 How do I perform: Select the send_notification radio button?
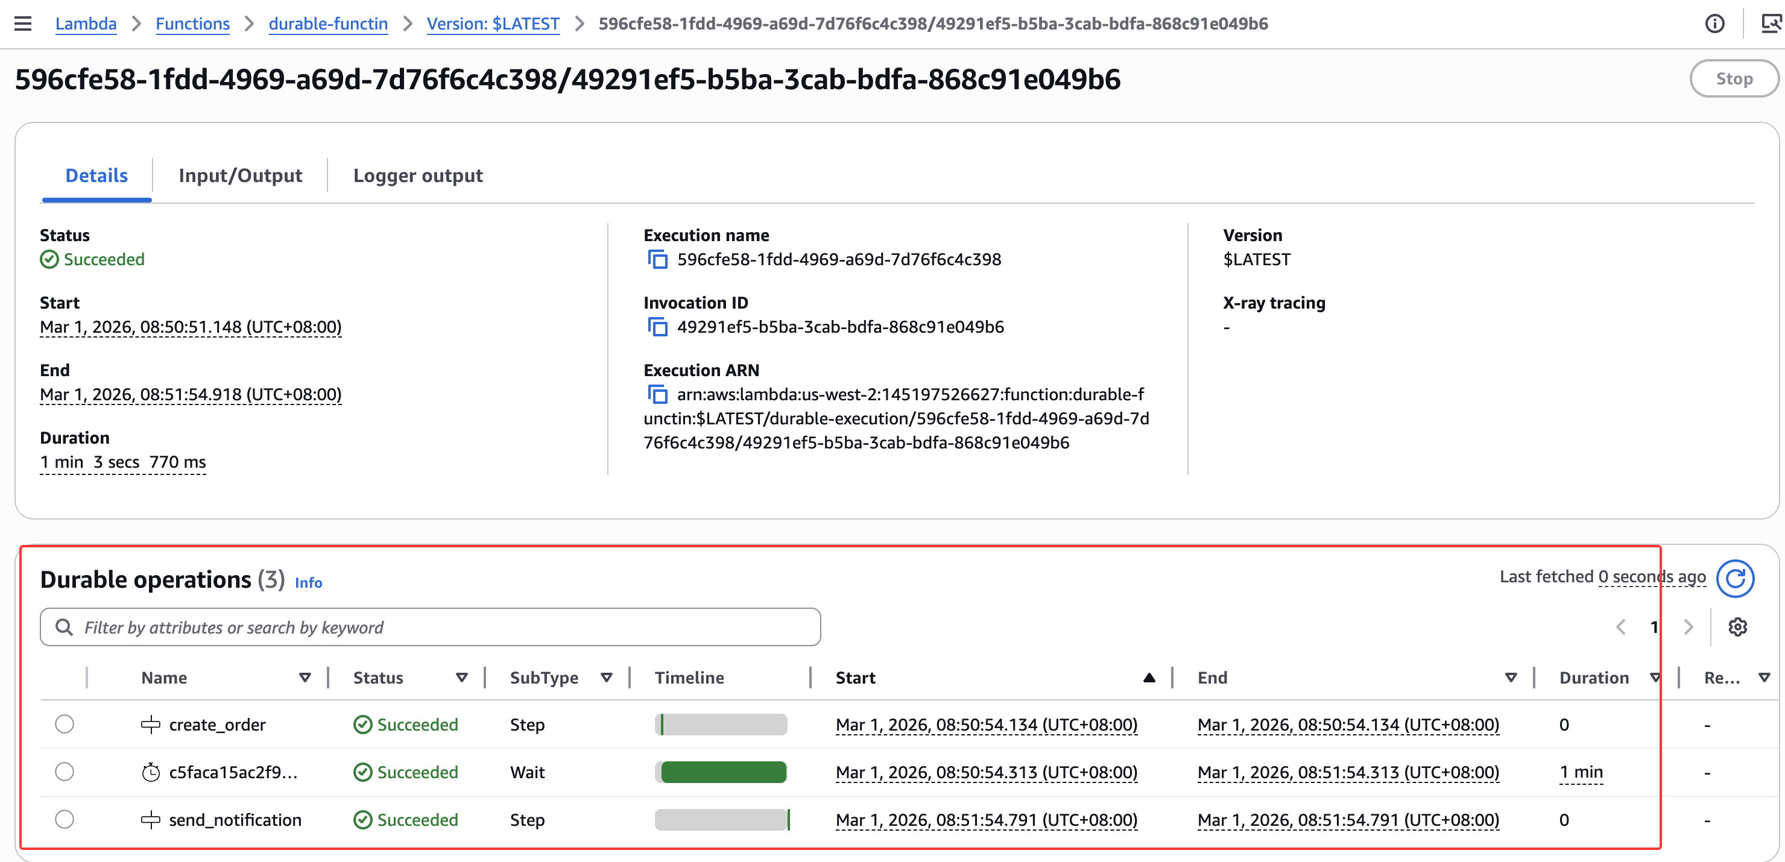point(65,820)
